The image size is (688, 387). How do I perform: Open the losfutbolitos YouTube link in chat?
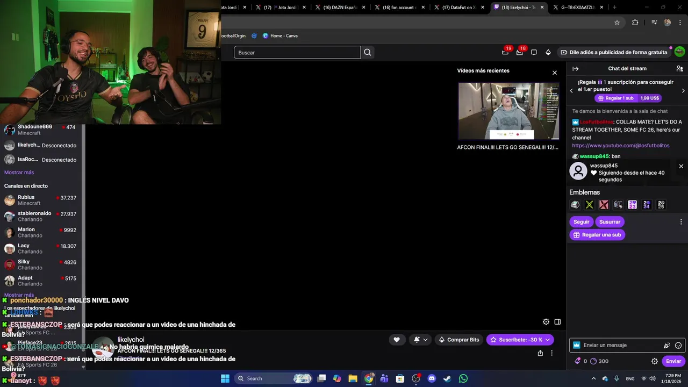click(x=620, y=146)
